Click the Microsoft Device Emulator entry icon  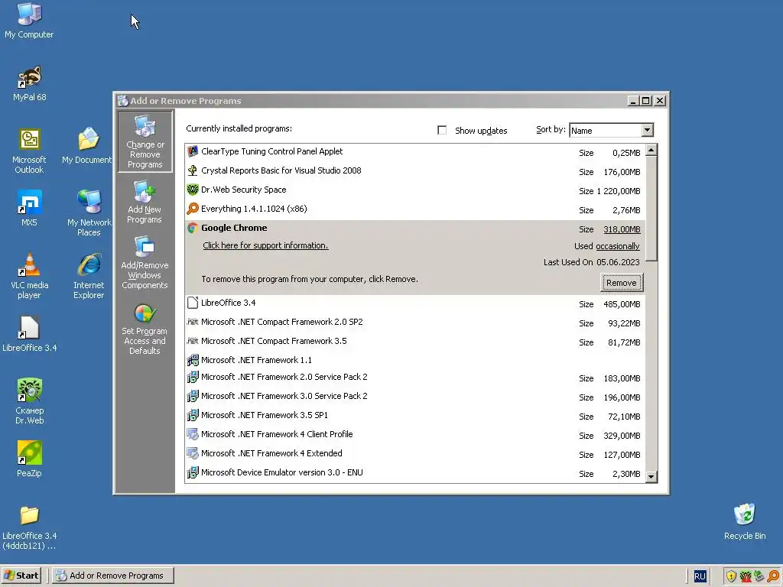click(x=192, y=472)
